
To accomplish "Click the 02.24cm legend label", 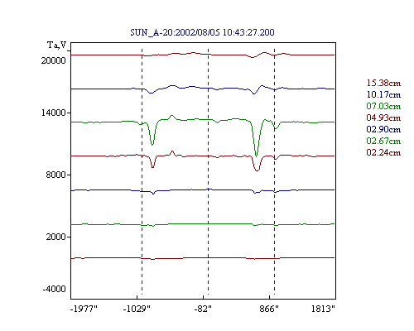I will (x=383, y=152).
